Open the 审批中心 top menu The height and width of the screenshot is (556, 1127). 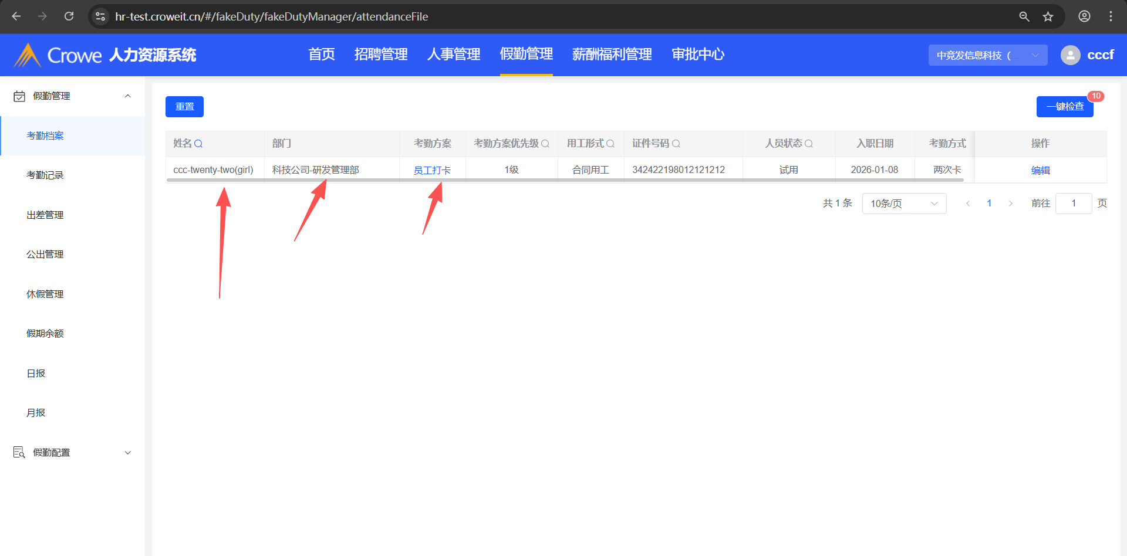point(698,55)
